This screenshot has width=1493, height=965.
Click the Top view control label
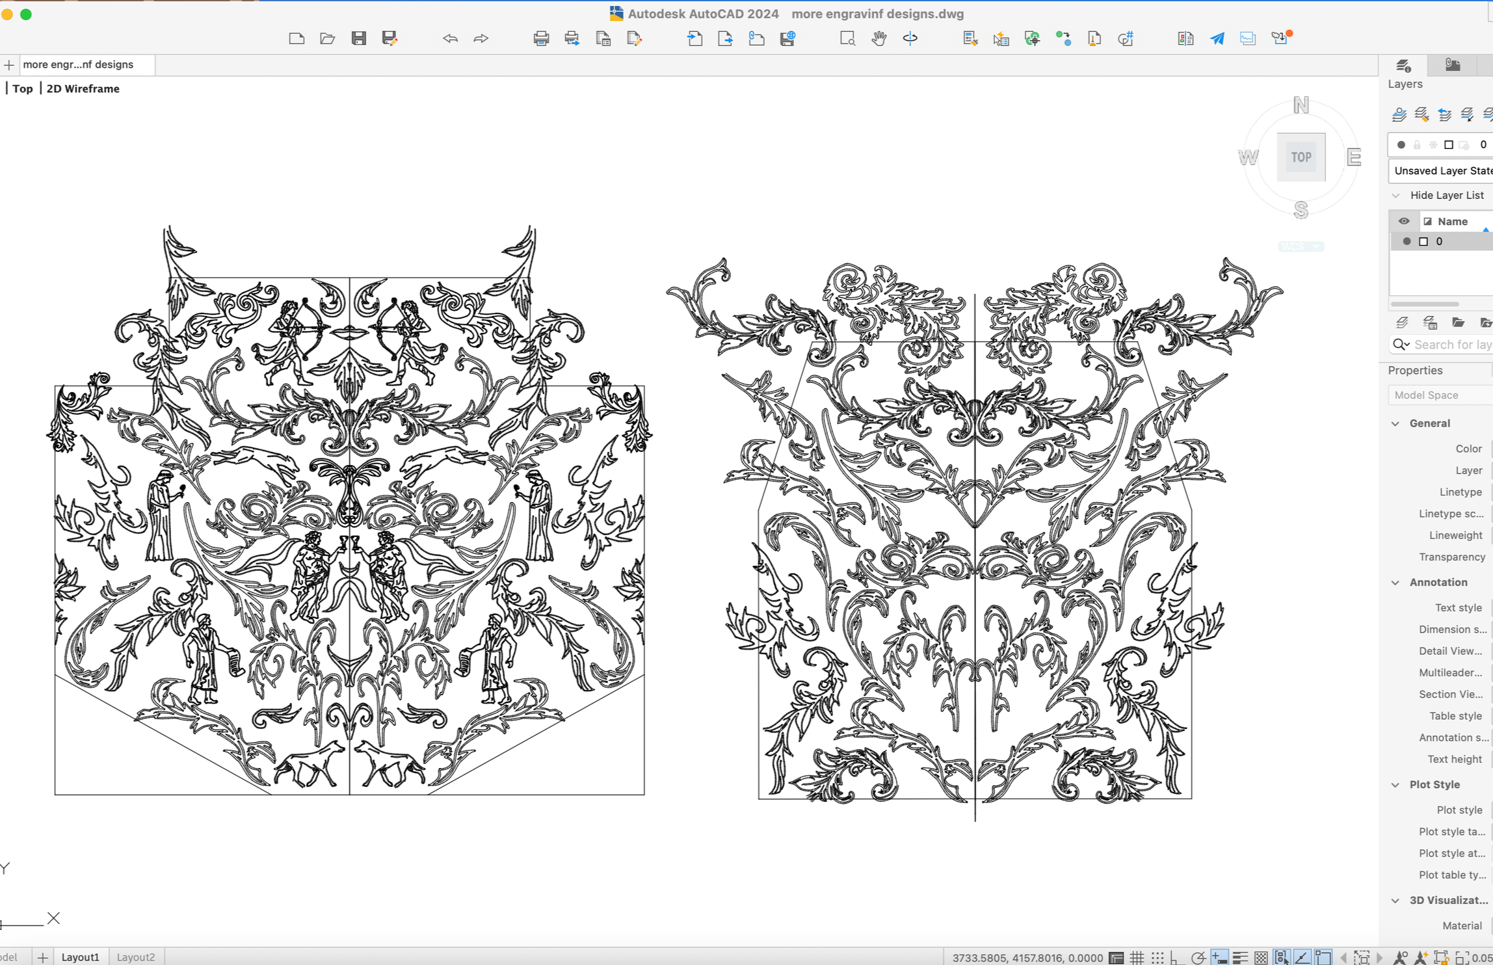[x=23, y=88]
